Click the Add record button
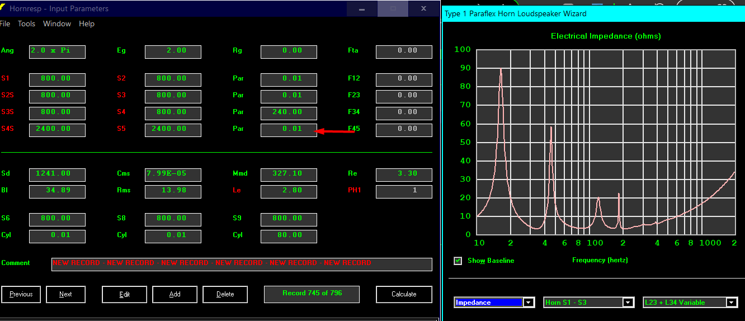This screenshot has width=745, height=321. point(175,294)
